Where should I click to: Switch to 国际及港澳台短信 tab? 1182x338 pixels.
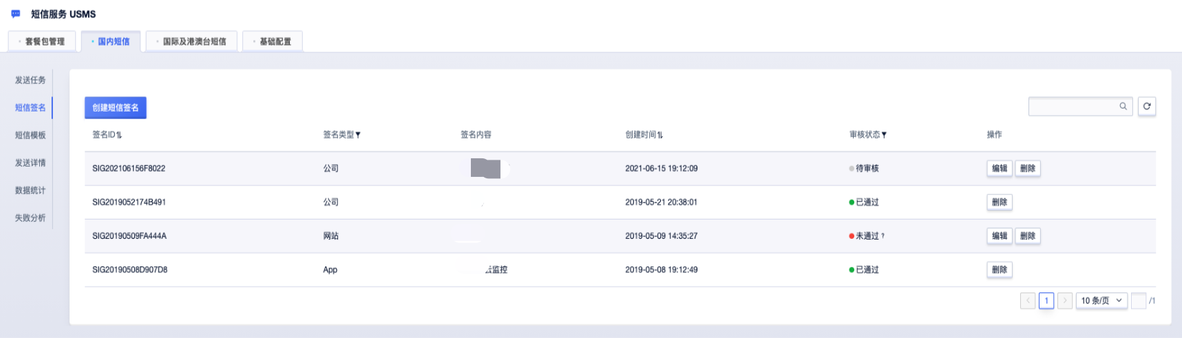[x=192, y=41]
